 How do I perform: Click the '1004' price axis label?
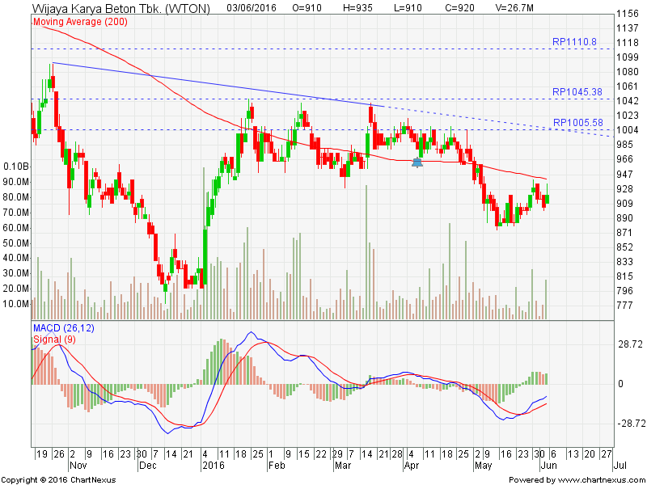click(628, 130)
